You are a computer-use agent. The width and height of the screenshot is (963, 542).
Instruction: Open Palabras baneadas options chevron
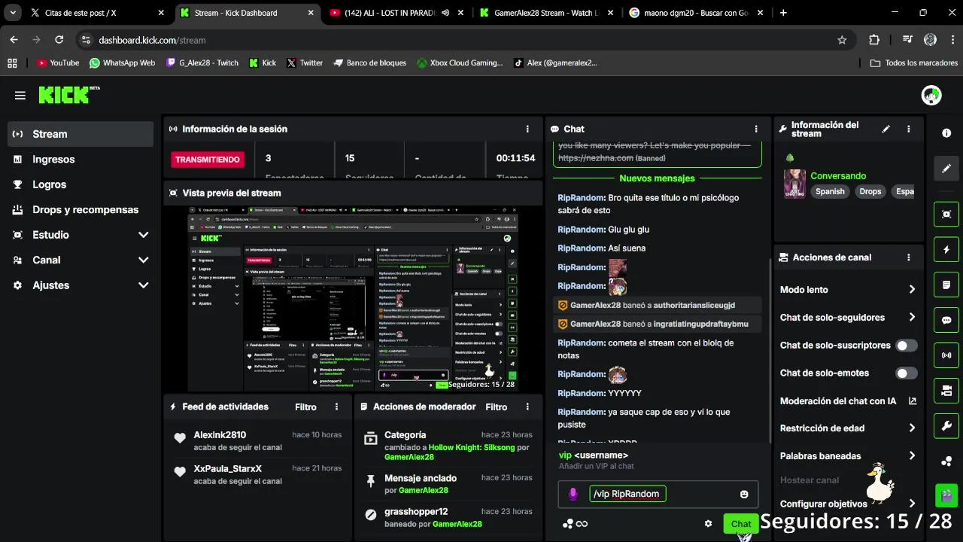tap(912, 456)
